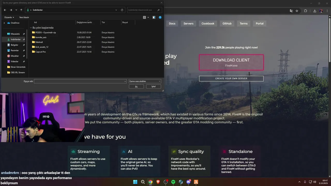
Task: Click the search magnifier in file dialog
Action: click(159, 10)
